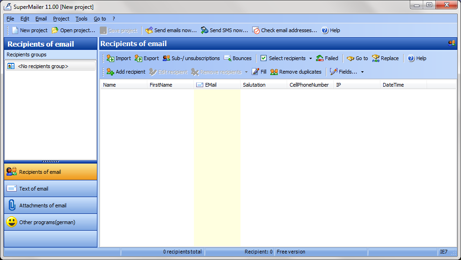Click the Fill button
Viewport: 461px width, 260px height.
click(259, 72)
